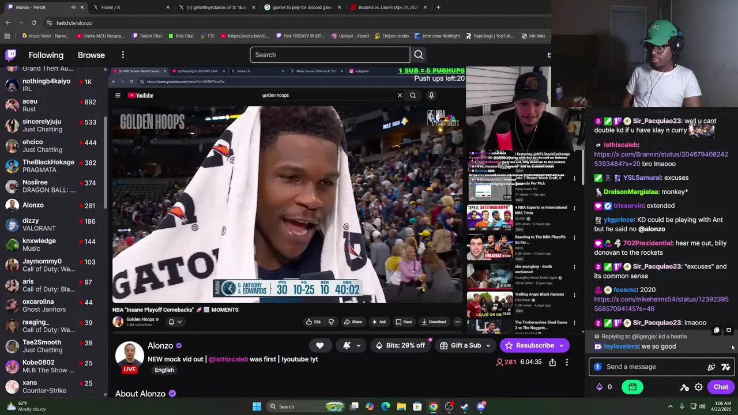Expand the Gift a Sub dropdown

[488, 346]
